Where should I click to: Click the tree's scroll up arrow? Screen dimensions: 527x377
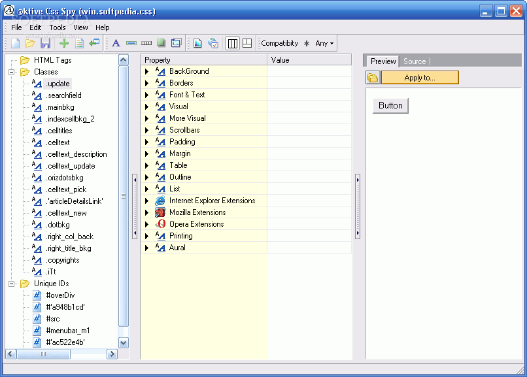click(x=124, y=60)
